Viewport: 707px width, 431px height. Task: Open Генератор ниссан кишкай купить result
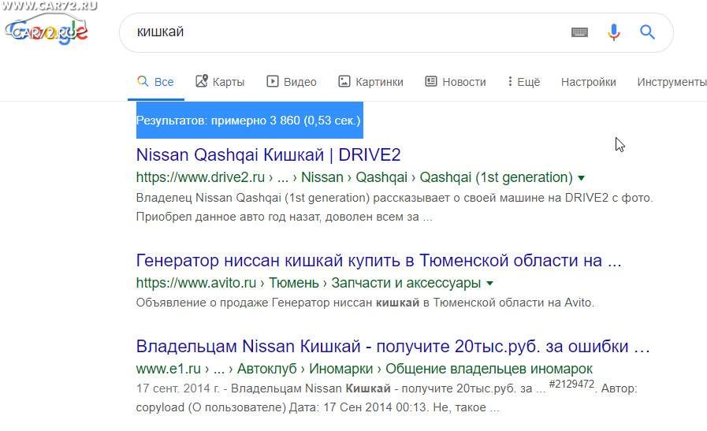tap(379, 261)
